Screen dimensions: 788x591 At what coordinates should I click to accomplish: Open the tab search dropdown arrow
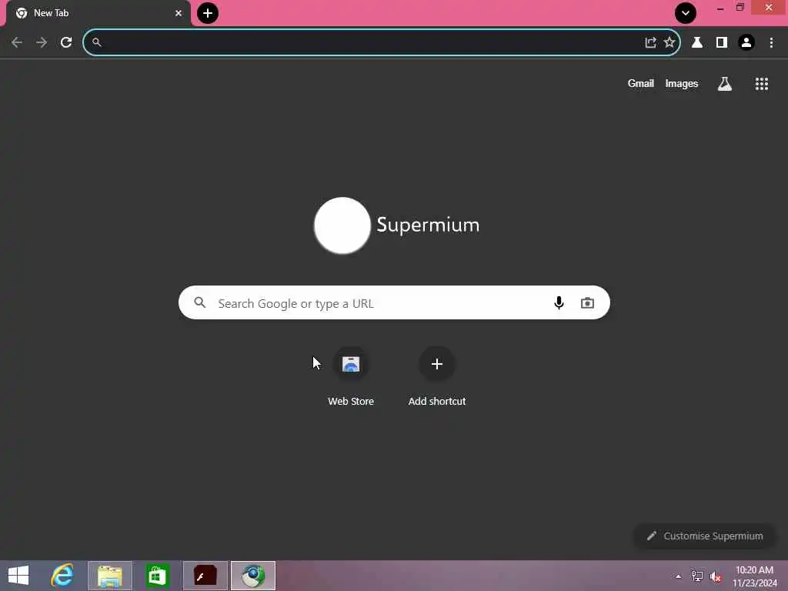[686, 13]
